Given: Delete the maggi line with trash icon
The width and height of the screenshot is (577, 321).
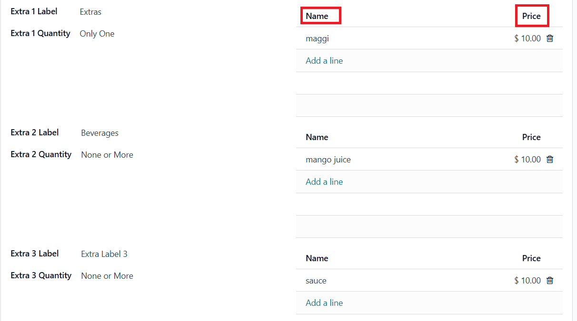Looking at the screenshot, I should tap(550, 38).
